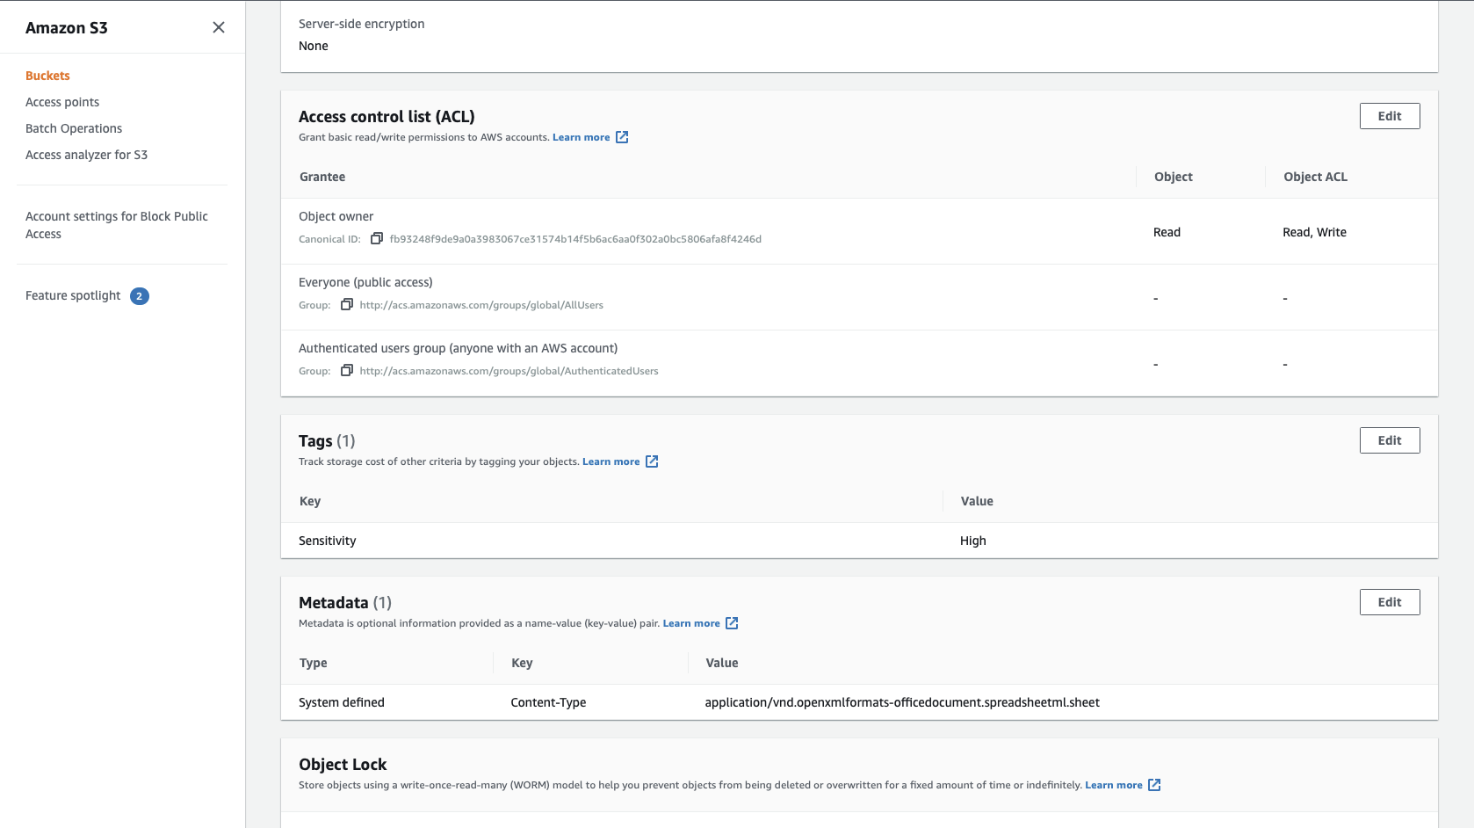
Task: Edit the object Tags
Action: 1390,440
